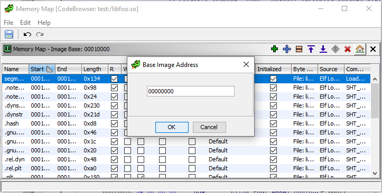Sort by the Source column header
Screen dimensions: 382x193
click(x=331, y=69)
